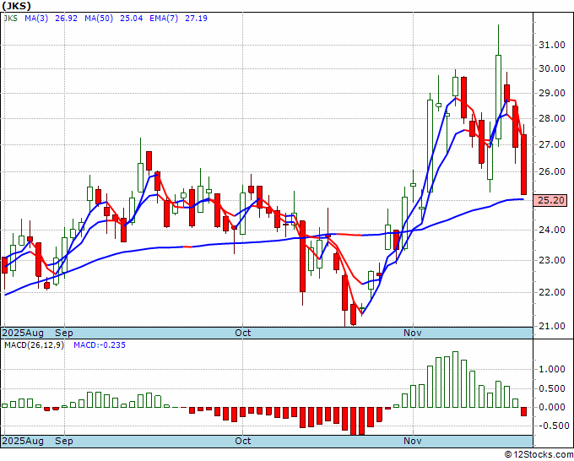The width and height of the screenshot is (574, 461).
Task: Click the highlighted 25.20 price label
Action: [x=551, y=200]
